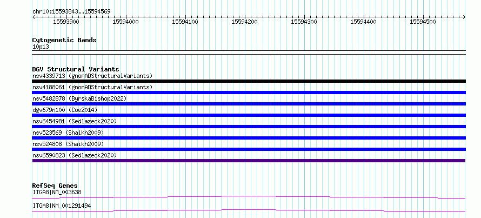This screenshot has width=481, height=218.
Task: Click the nsv5482878 variant bar
Action: (x=249, y=104)
